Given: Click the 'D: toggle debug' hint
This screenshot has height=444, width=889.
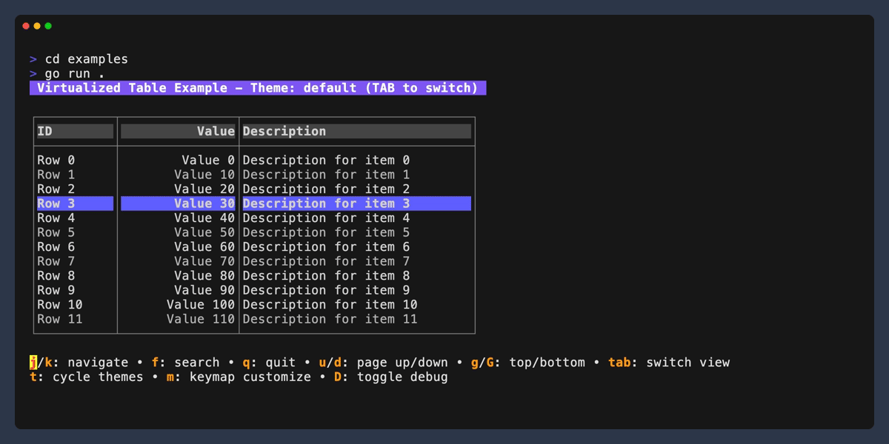Looking at the screenshot, I should point(390,377).
